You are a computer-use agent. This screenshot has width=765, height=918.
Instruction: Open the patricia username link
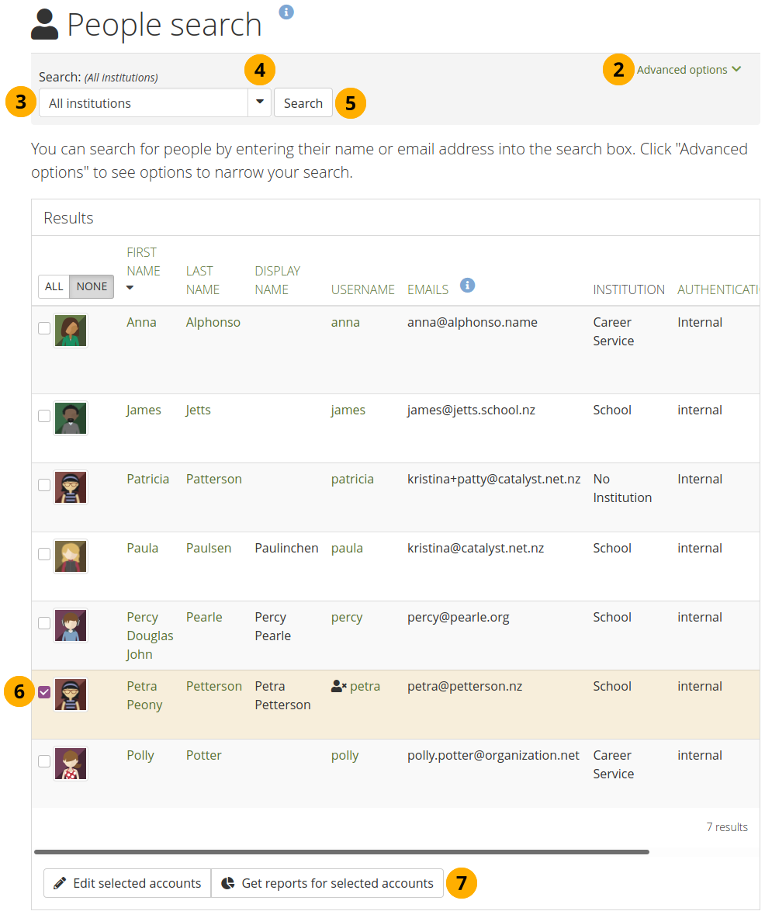pos(351,479)
